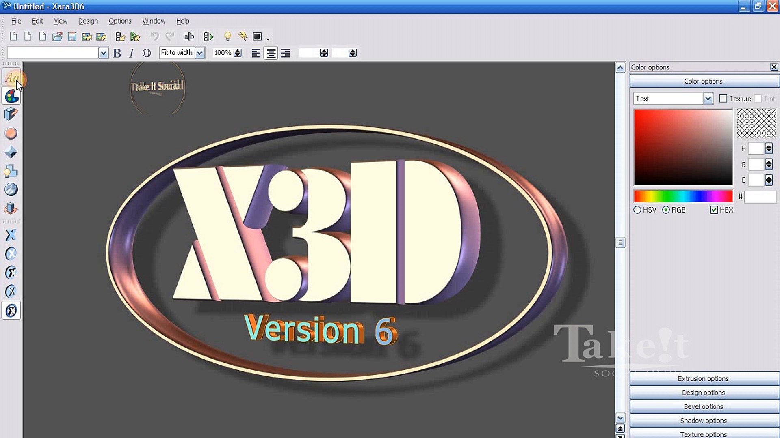Uncheck the HEX checkbox
The height and width of the screenshot is (438, 780).
(x=714, y=210)
